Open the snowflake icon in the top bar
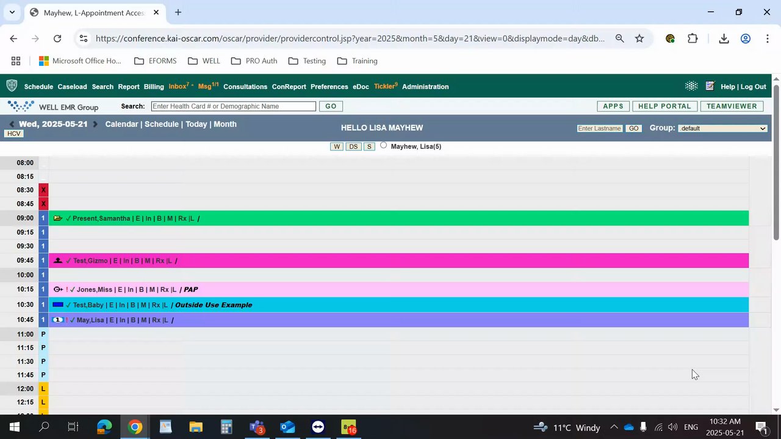 point(691,86)
